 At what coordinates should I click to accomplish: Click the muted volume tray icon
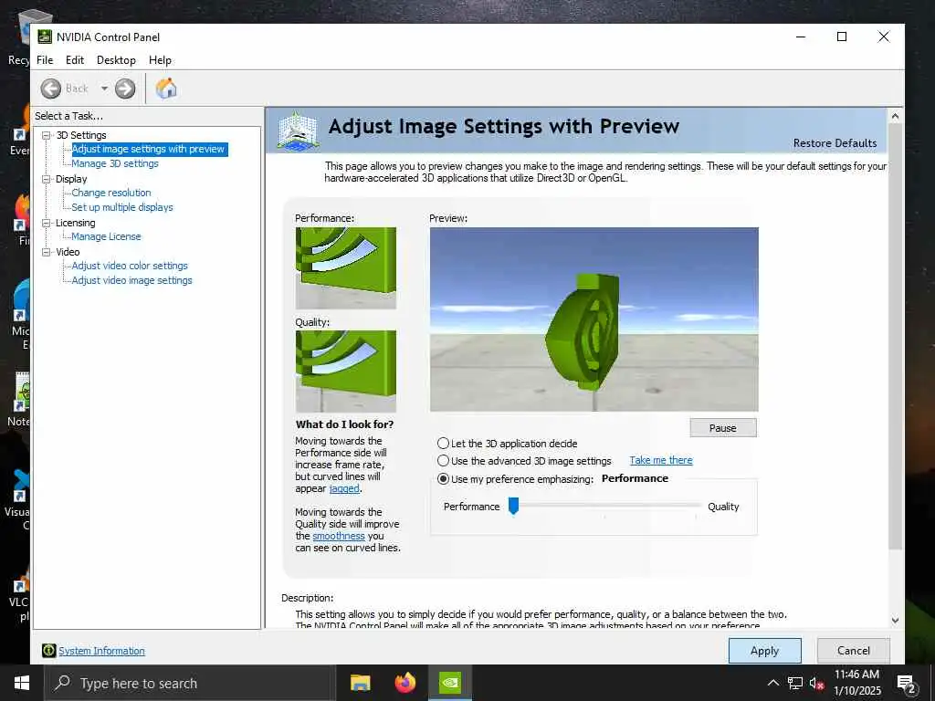tap(816, 683)
